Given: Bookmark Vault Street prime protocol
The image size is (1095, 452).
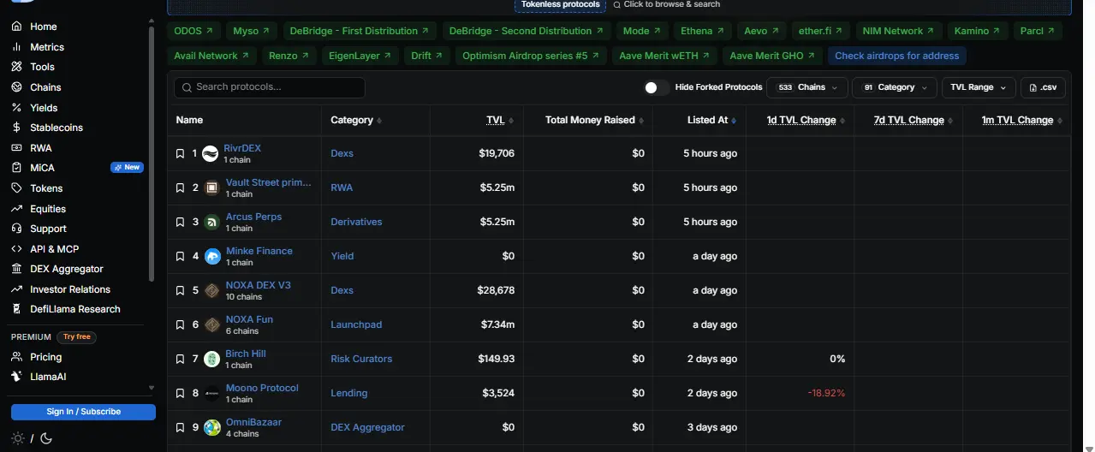Looking at the screenshot, I should (180, 187).
